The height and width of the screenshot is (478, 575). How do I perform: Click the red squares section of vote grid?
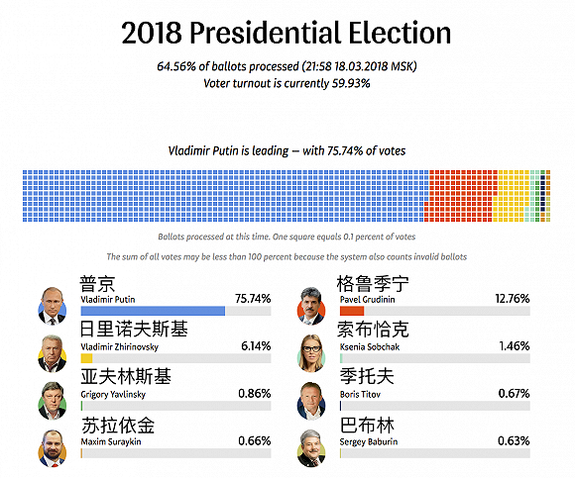[x=461, y=196]
